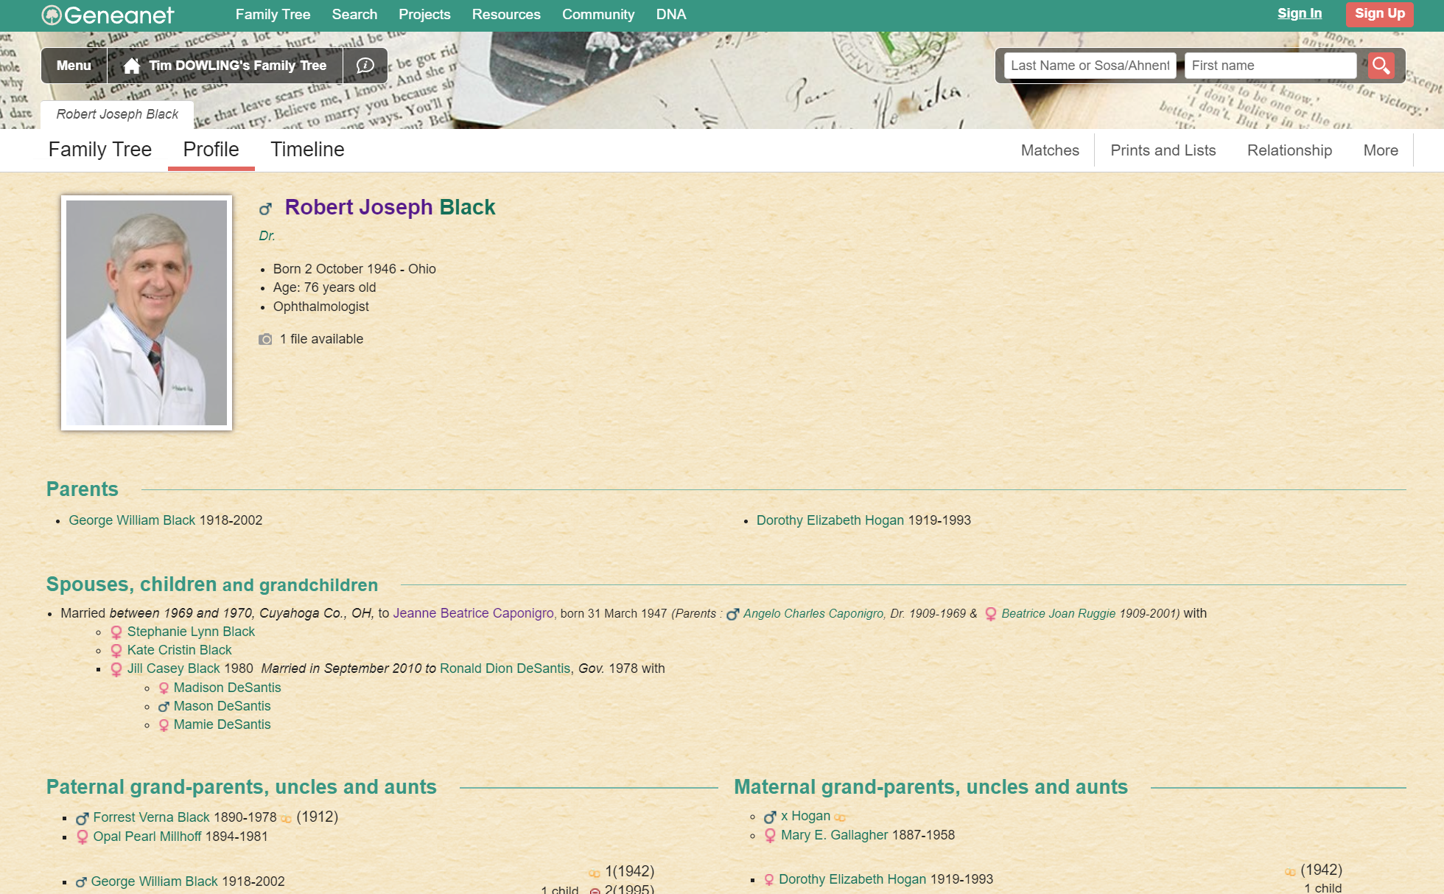The width and height of the screenshot is (1444, 894).
Task: Open Opal Pearl Millhoff's profile
Action: coord(147,837)
